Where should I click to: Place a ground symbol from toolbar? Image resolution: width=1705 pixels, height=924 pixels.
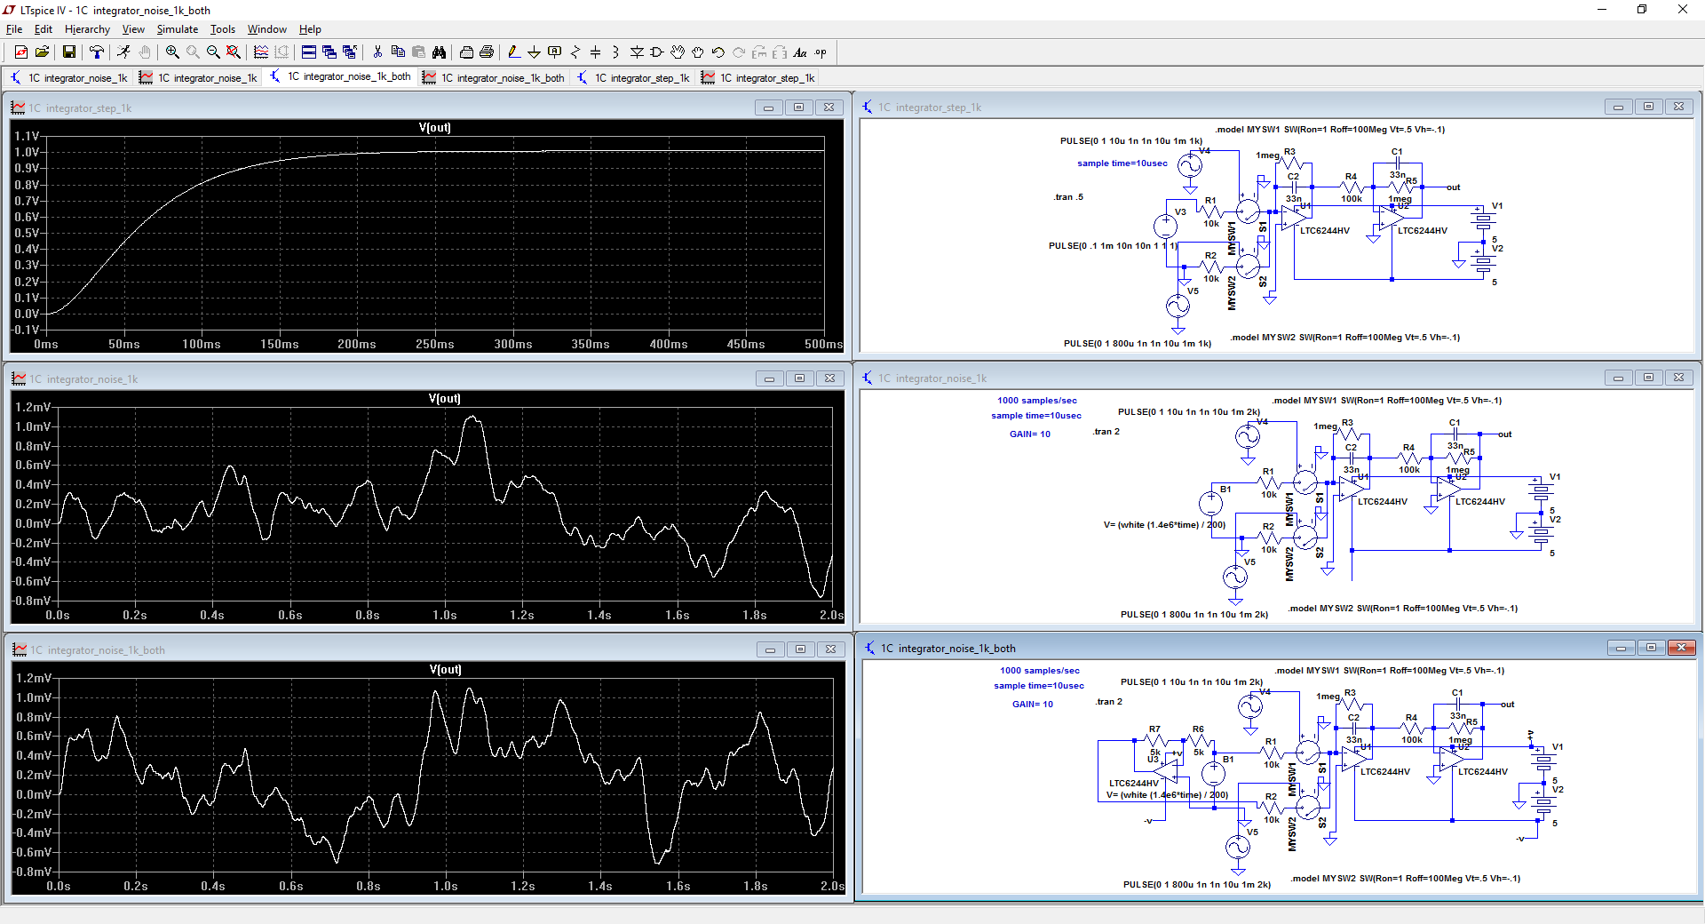(x=534, y=52)
